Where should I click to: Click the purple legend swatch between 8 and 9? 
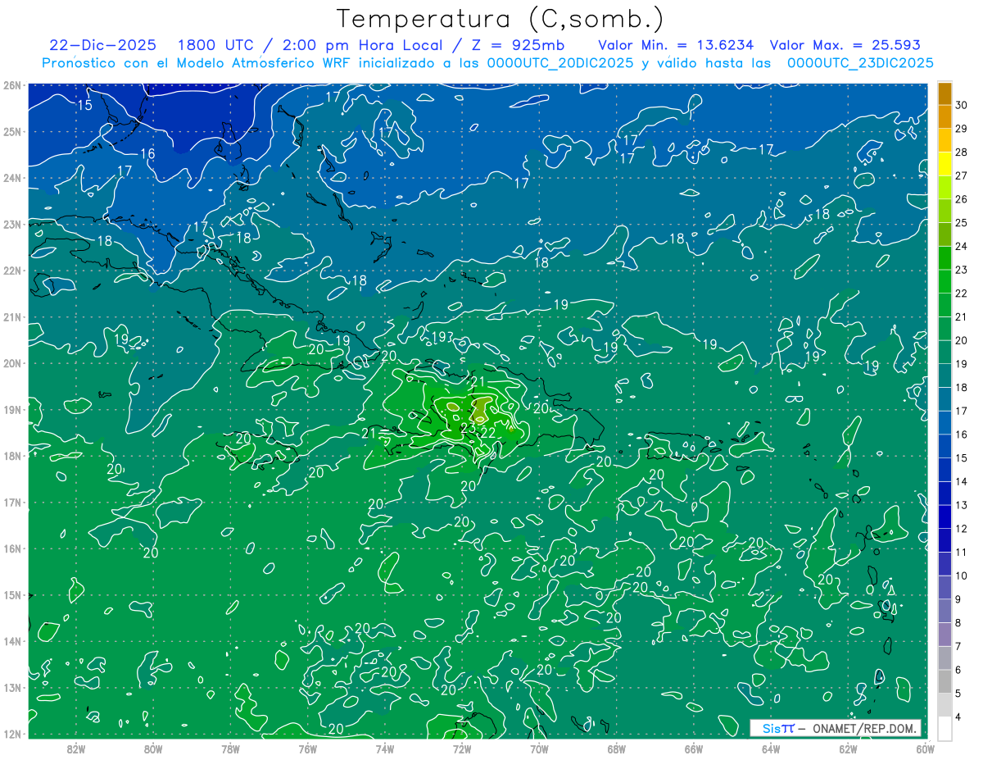[x=944, y=611]
